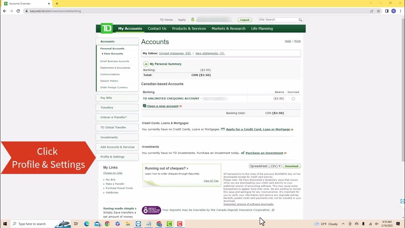Select Accounts Overview browser tab
The height and width of the screenshot is (228, 405).
pyautogui.click(x=27, y=3)
